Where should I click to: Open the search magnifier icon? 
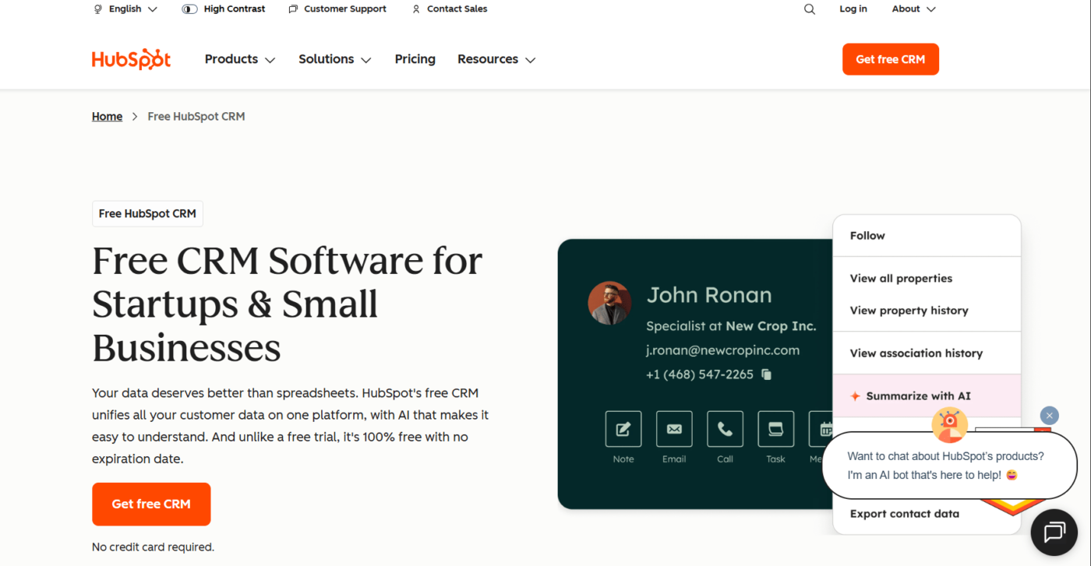(x=810, y=9)
